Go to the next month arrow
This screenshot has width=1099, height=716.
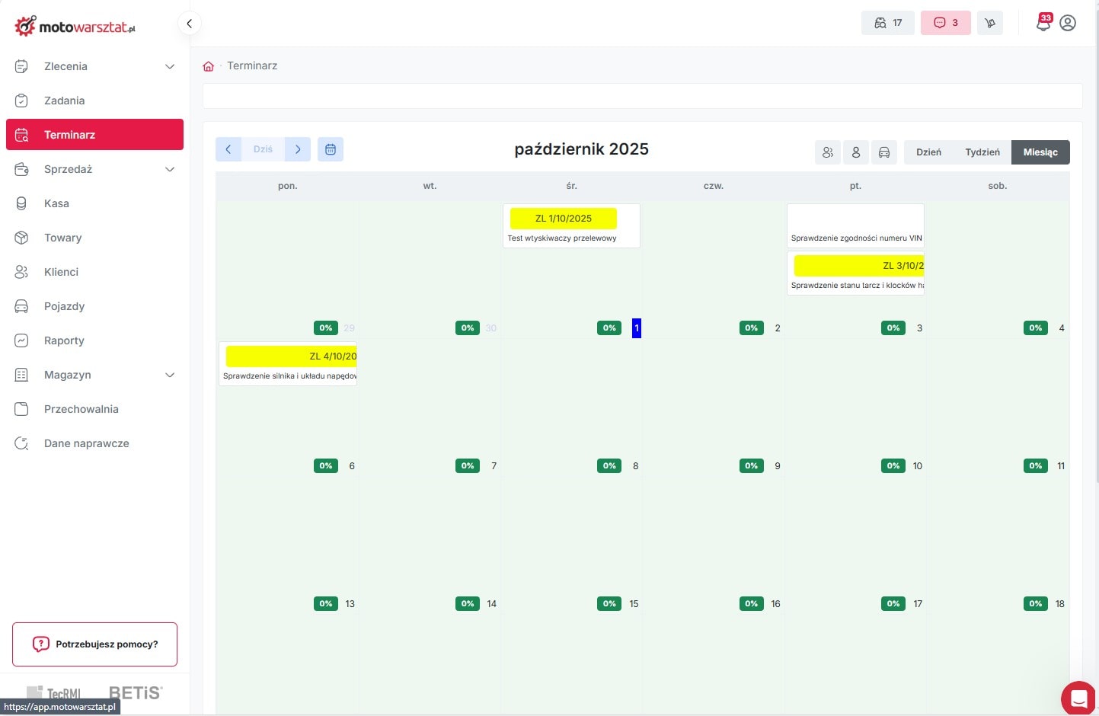pos(298,149)
